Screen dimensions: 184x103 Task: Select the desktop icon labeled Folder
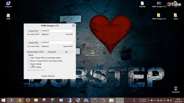pyautogui.click(x=176, y=16)
